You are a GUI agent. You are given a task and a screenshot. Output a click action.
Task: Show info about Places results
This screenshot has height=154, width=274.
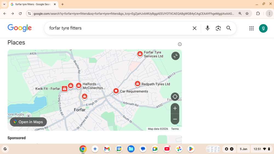click(x=180, y=44)
